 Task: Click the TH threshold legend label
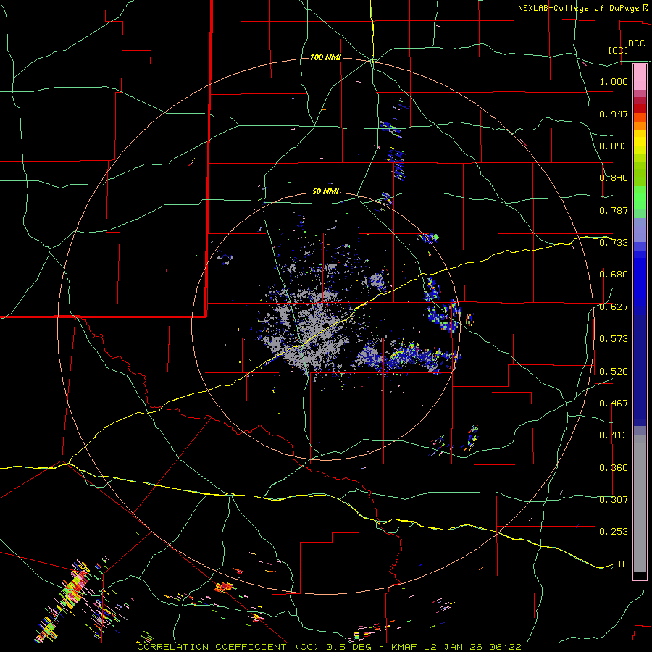coord(622,564)
